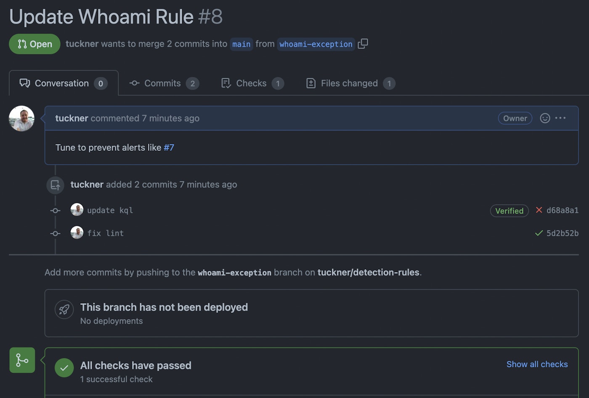The image size is (589, 398).
Task: Open the fix lint commit
Action: tap(105, 233)
